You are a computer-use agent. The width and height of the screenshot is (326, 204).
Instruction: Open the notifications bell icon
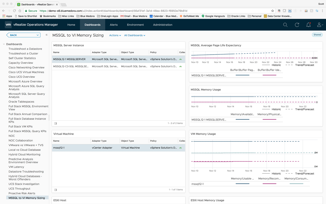click(308, 25)
